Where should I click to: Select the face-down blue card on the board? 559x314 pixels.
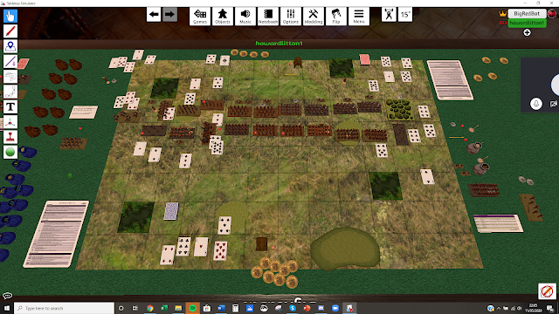[x=171, y=211]
